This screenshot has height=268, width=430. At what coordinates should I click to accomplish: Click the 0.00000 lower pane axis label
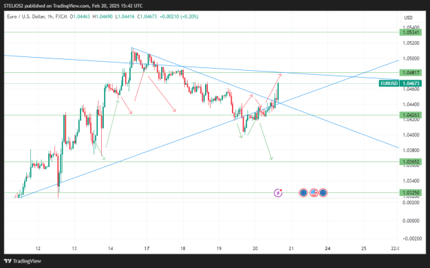411,221
